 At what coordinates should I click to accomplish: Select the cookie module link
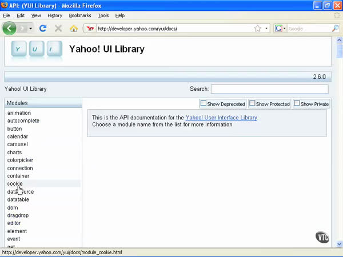(x=15, y=184)
